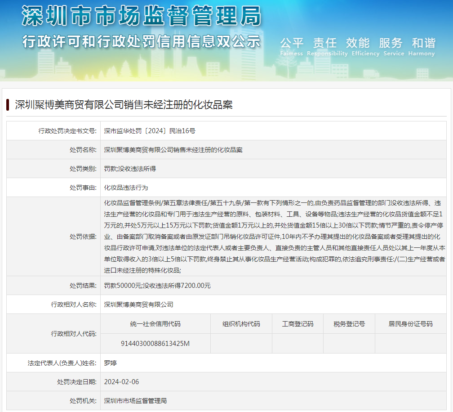453x412 pixels.
Task: Select credit code 91440300088613425M
Action: point(155,344)
